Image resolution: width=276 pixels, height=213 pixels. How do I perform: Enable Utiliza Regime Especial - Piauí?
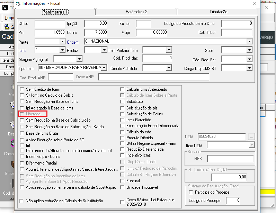[122, 143]
